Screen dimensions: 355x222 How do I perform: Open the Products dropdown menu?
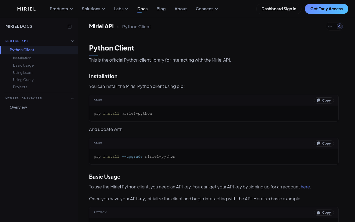click(x=61, y=9)
